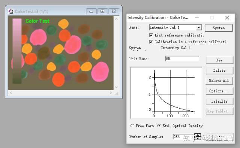
Task: Select the Free Form radio option
Action: 132,126
